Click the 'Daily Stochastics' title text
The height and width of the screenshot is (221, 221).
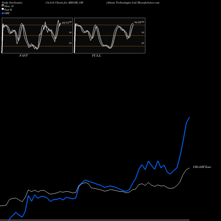12,3
